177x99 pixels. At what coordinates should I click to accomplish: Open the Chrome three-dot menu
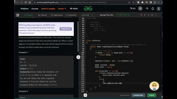point(159,2)
